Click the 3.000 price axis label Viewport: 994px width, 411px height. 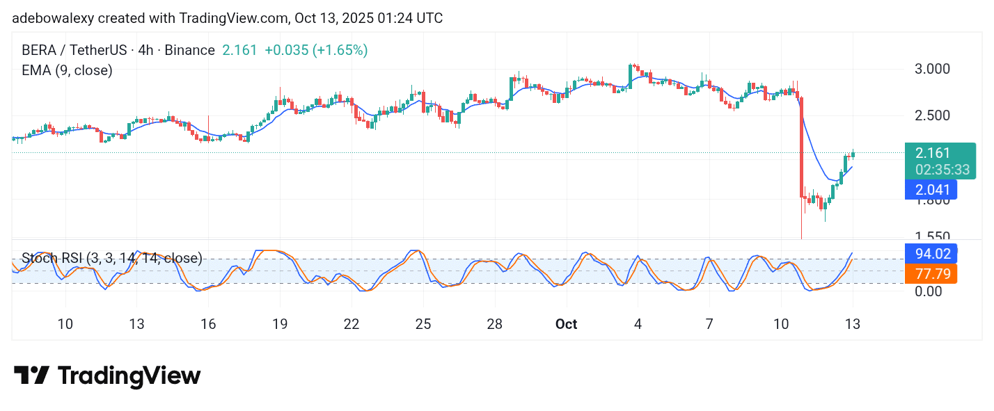click(931, 69)
